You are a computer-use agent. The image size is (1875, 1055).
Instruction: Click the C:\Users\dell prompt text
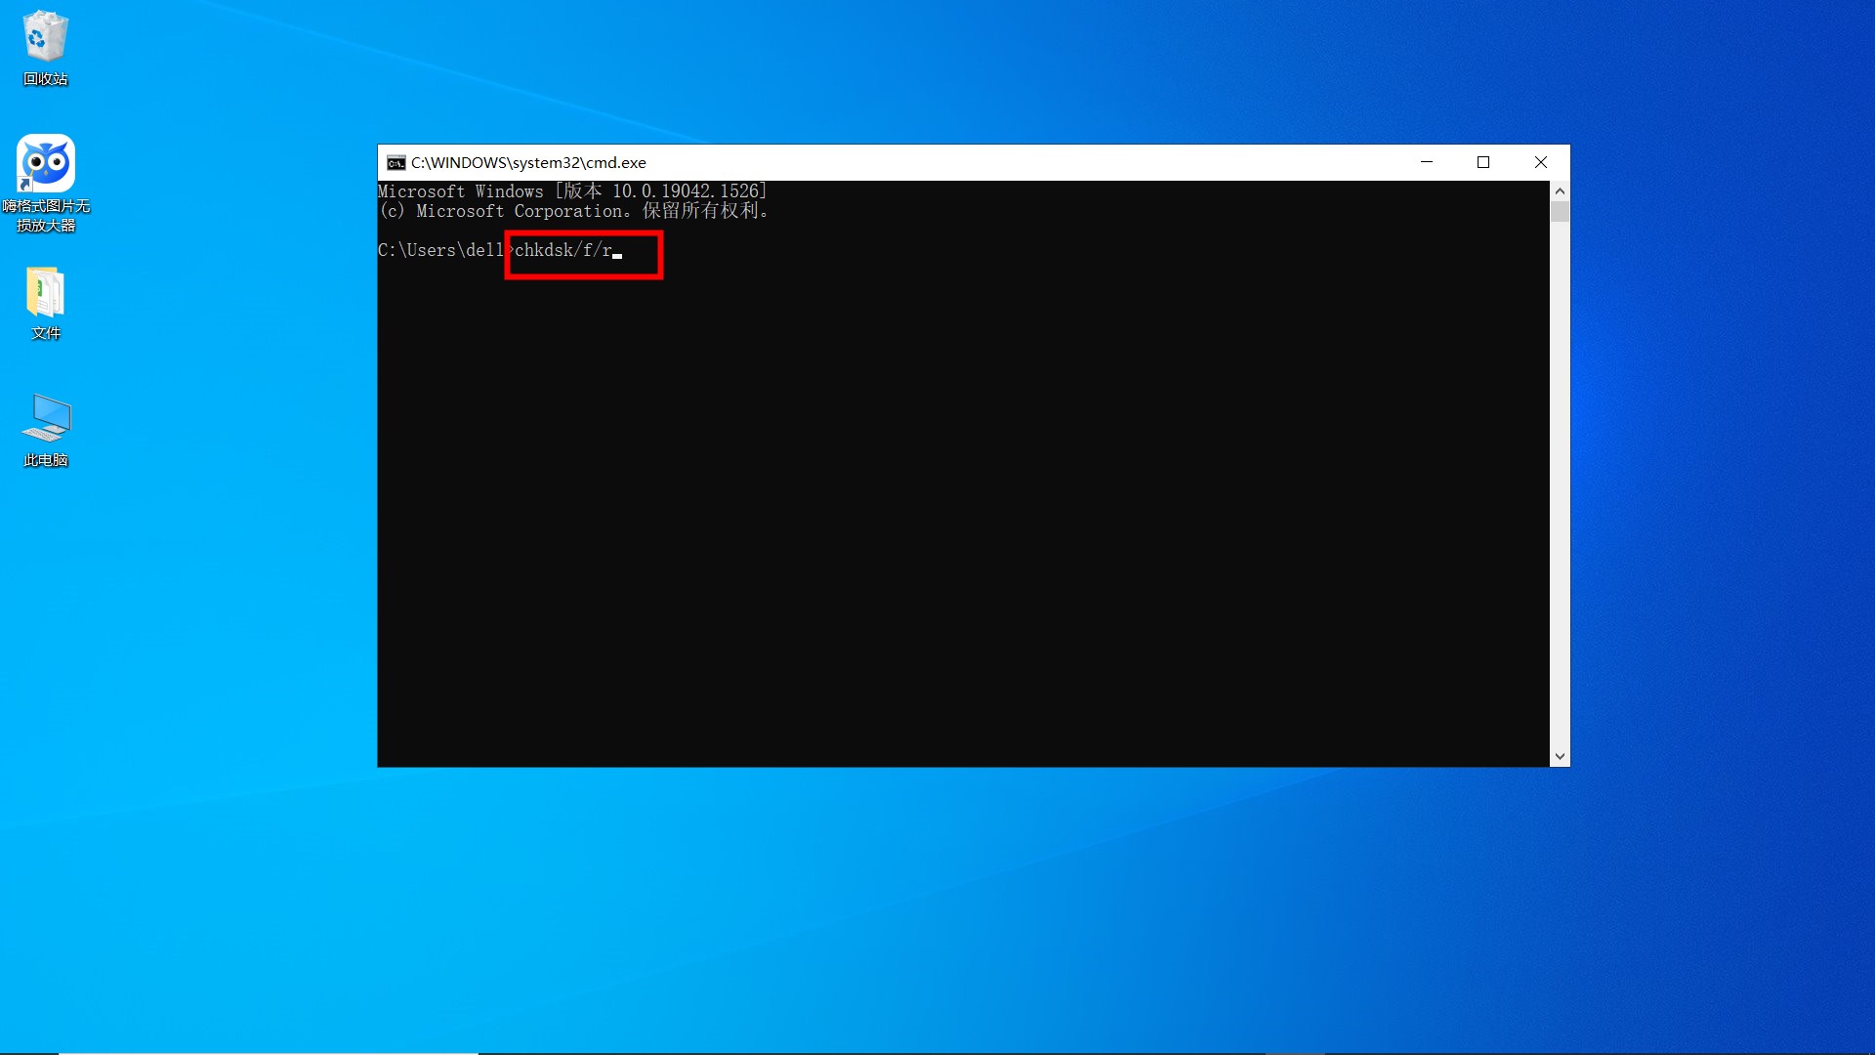coord(439,251)
